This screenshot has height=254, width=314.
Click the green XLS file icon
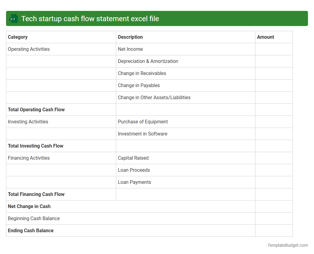point(13,18)
